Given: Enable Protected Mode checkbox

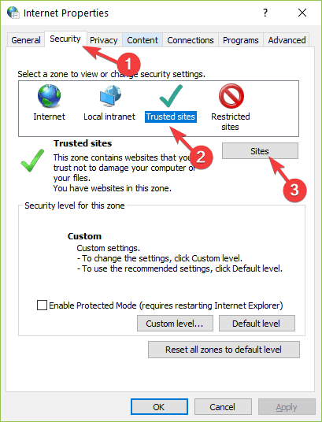Looking at the screenshot, I should [42, 305].
